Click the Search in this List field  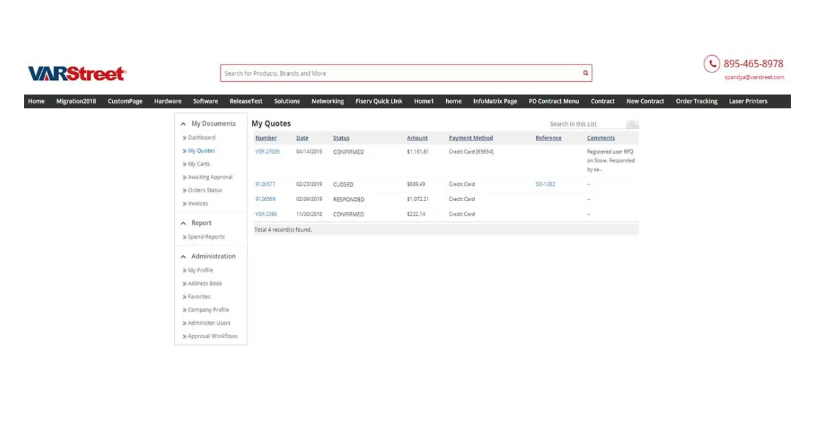(587, 124)
